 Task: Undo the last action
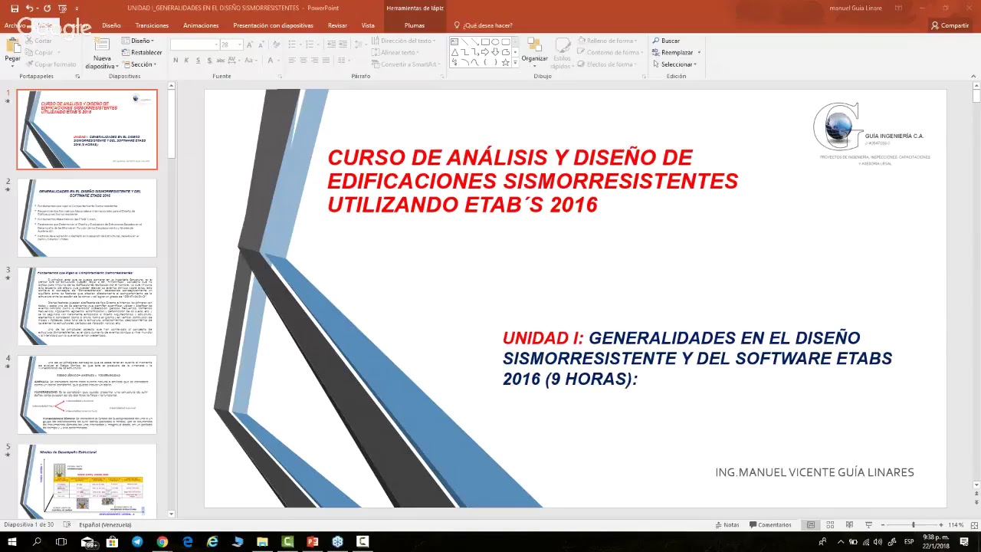tap(30, 8)
